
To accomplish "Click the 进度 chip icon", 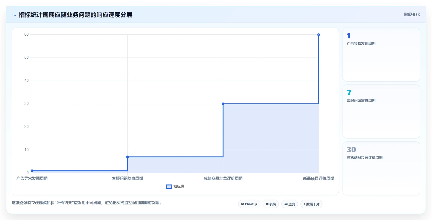I will [x=286, y=204].
